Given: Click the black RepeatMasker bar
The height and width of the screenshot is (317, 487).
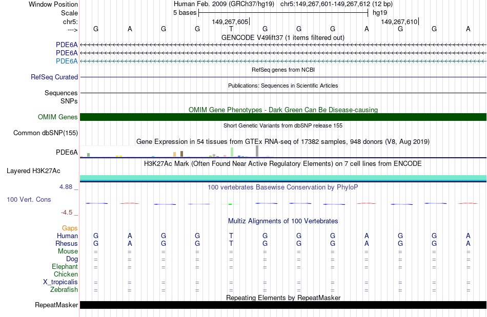Looking at the screenshot, I should [x=283, y=305].
